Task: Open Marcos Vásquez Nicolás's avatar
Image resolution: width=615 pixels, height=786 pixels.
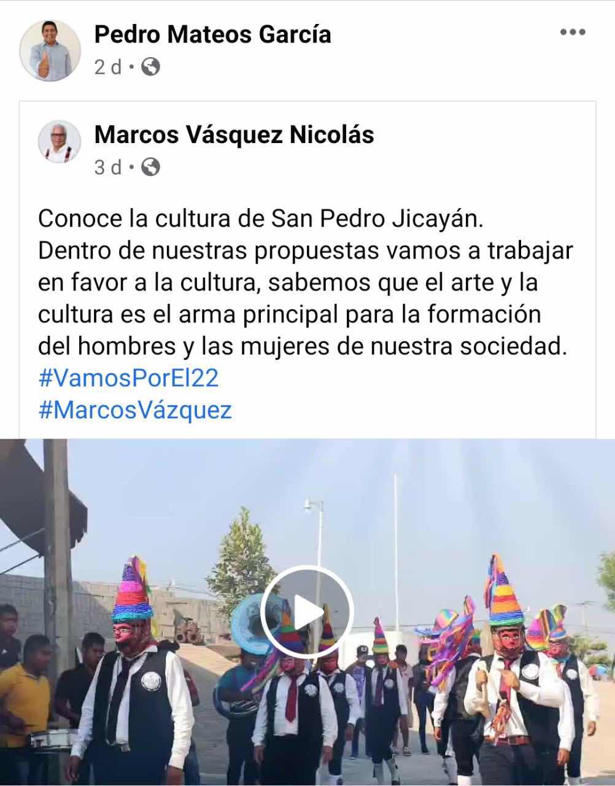Action: coord(60,141)
